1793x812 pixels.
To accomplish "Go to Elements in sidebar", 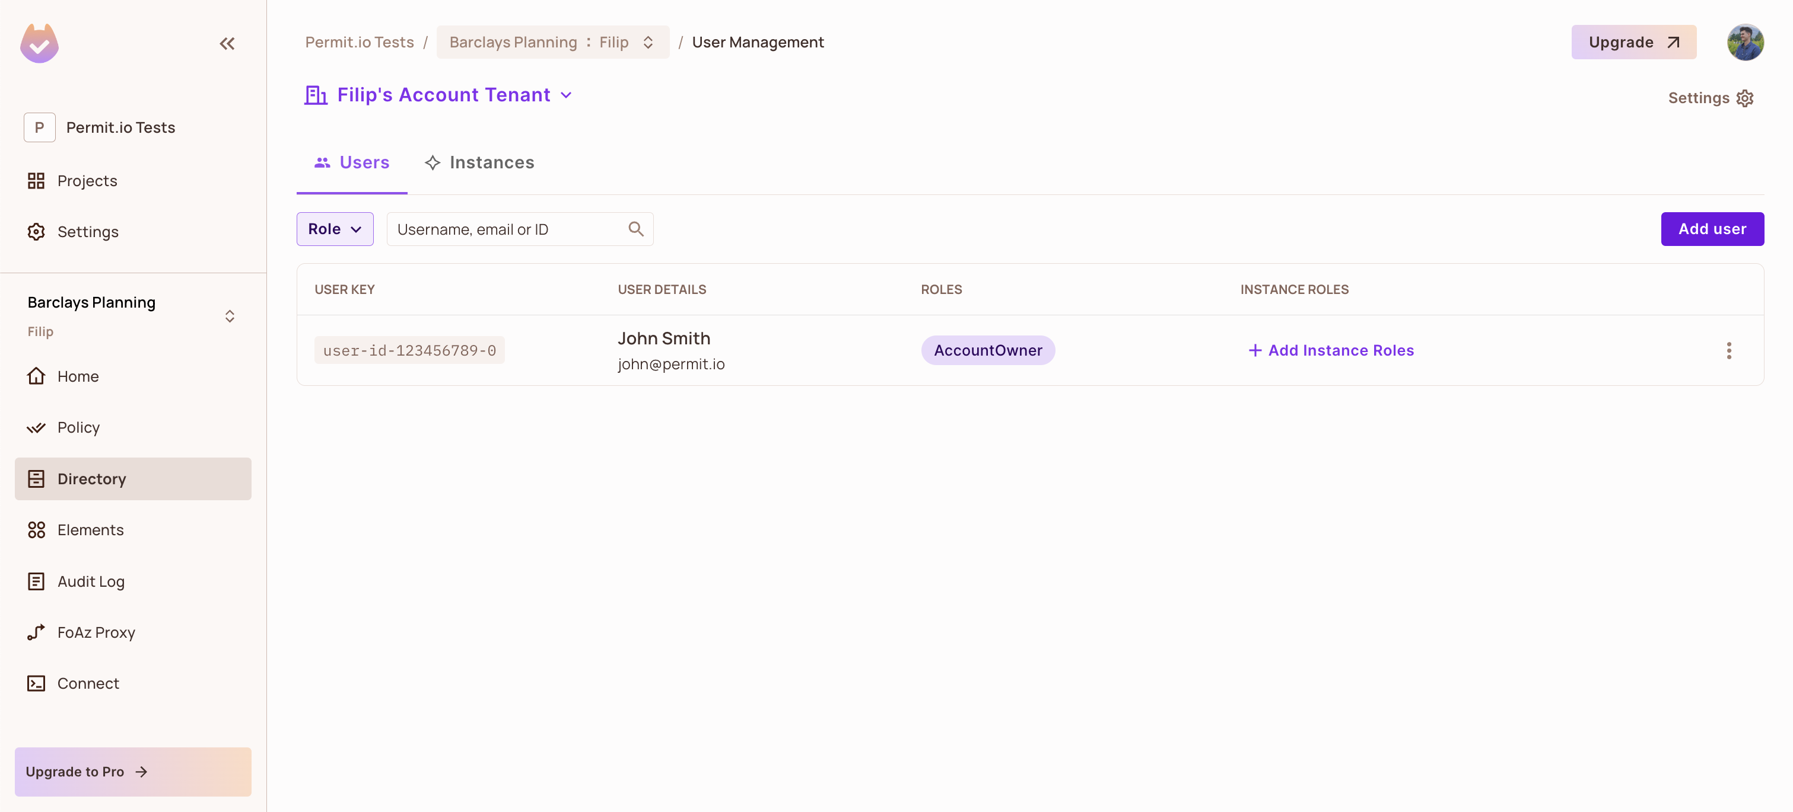I will point(91,530).
